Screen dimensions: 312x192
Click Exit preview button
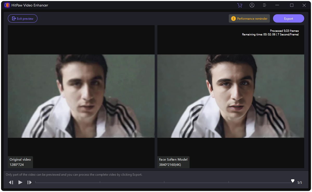23,18
